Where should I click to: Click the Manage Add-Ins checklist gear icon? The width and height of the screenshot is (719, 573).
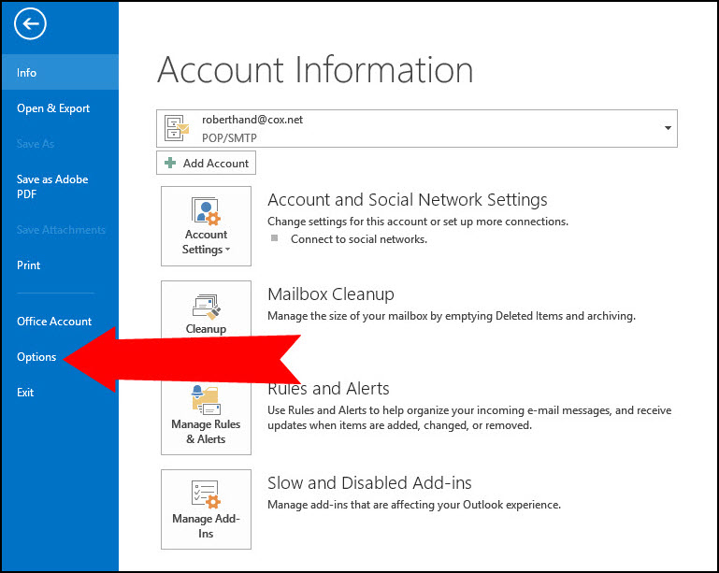pos(206,494)
